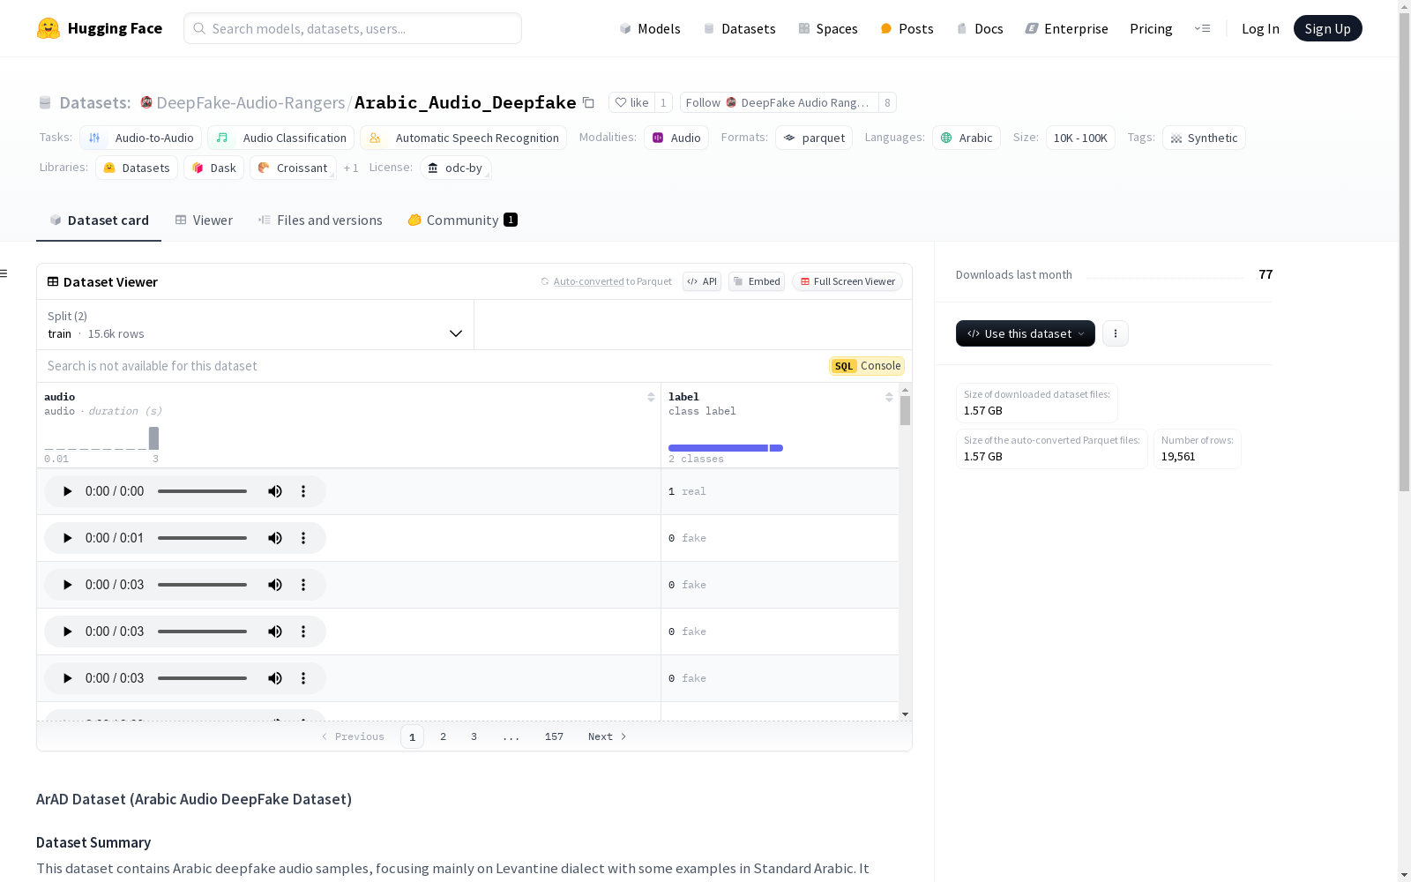Click the Arabic language tag

tap(967, 138)
